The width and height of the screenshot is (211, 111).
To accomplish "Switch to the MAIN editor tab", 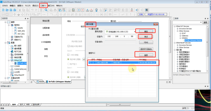I will tap(40, 82).
